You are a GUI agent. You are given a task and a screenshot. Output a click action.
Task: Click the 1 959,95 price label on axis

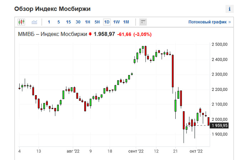click(219, 126)
